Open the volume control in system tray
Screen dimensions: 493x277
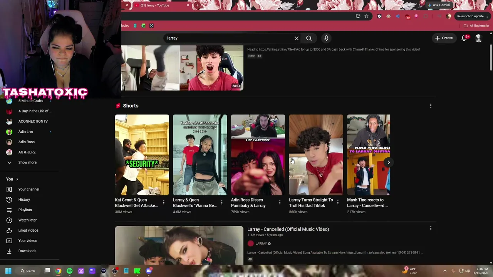pos(468,271)
